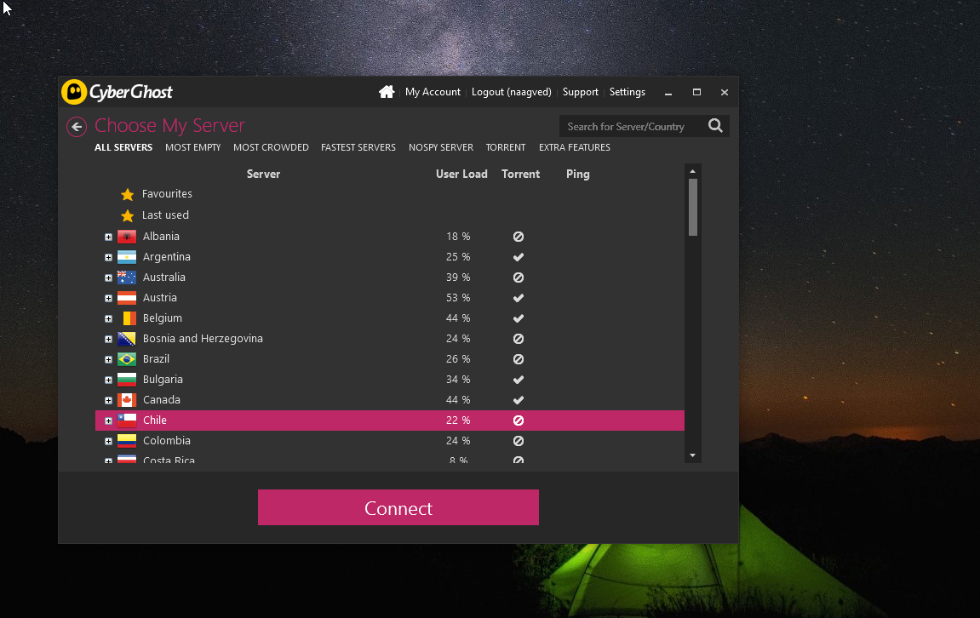This screenshot has width=980, height=618.
Task: Click the Colombia flag icon
Action: (x=127, y=441)
